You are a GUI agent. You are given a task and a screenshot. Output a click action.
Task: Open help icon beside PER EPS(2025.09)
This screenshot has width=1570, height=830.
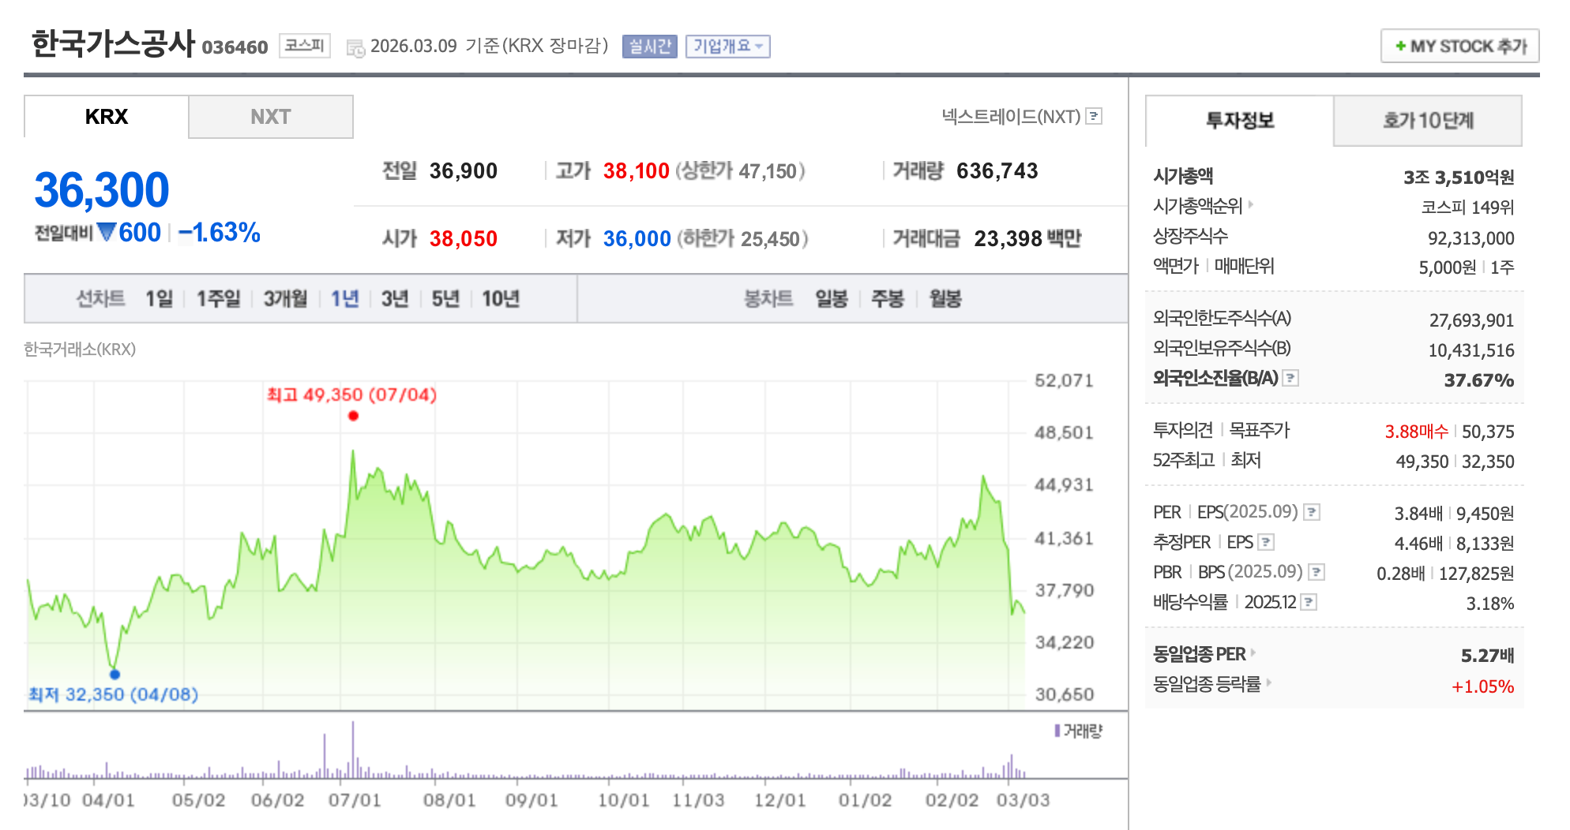coord(1312,512)
